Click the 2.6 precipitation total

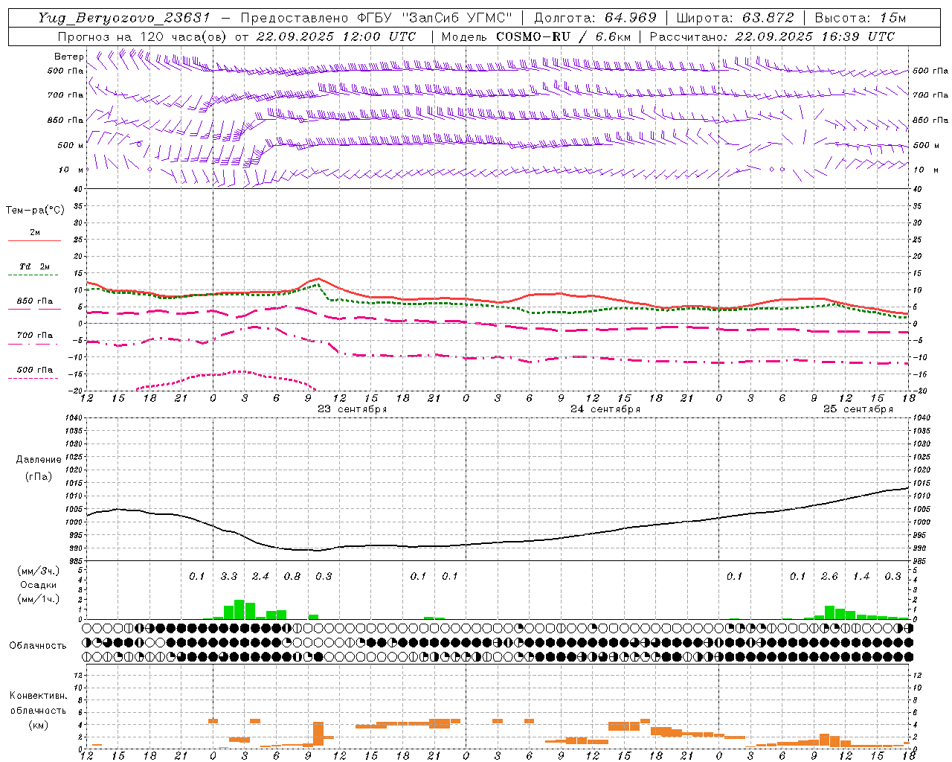[829, 577]
